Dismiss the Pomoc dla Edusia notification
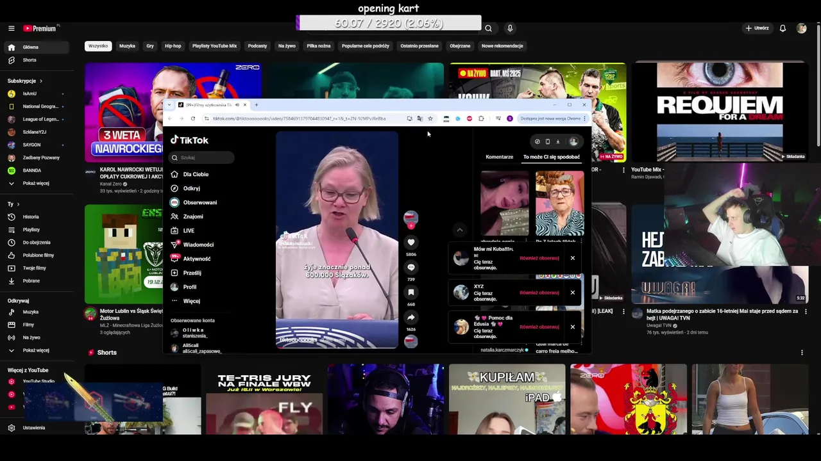The width and height of the screenshot is (821, 461). 573,327
